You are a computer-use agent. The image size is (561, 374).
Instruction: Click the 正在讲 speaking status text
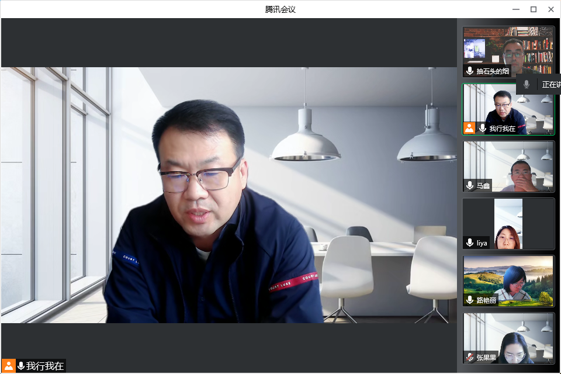click(x=551, y=84)
